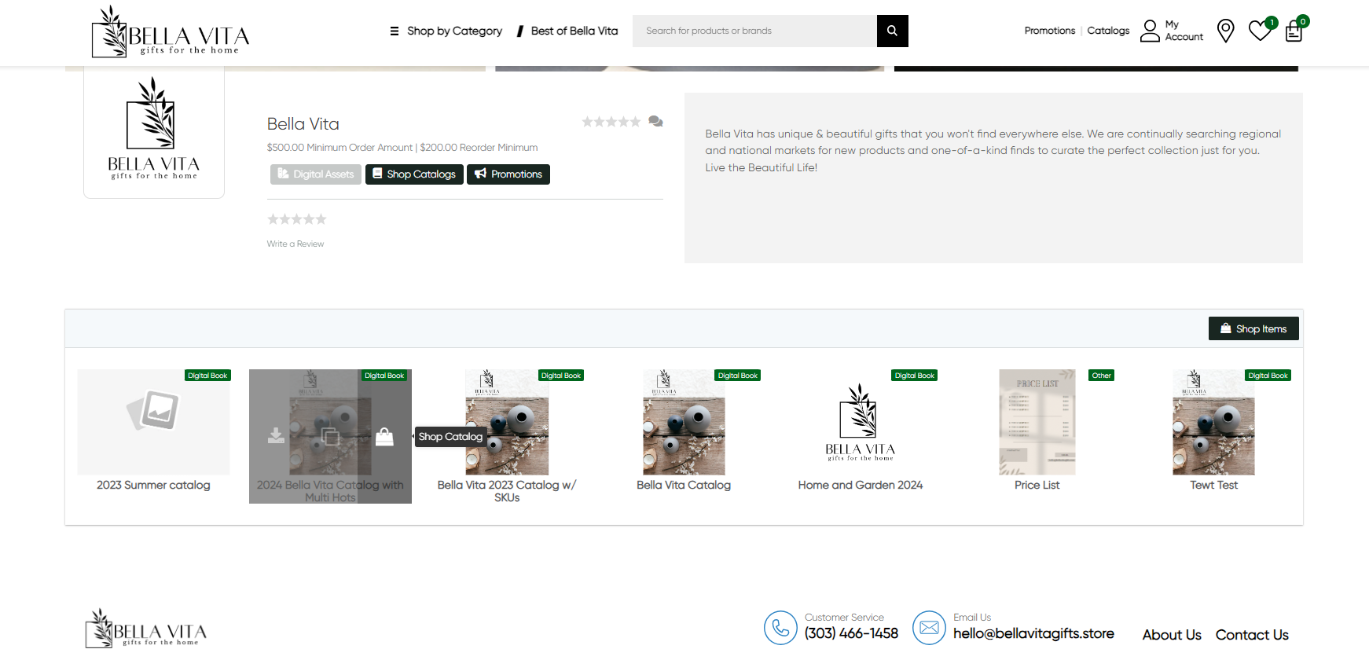Click the Shop Catalogs button
Image resolution: width=1369 pixels, height=671 pixels.
coord(414,174)
